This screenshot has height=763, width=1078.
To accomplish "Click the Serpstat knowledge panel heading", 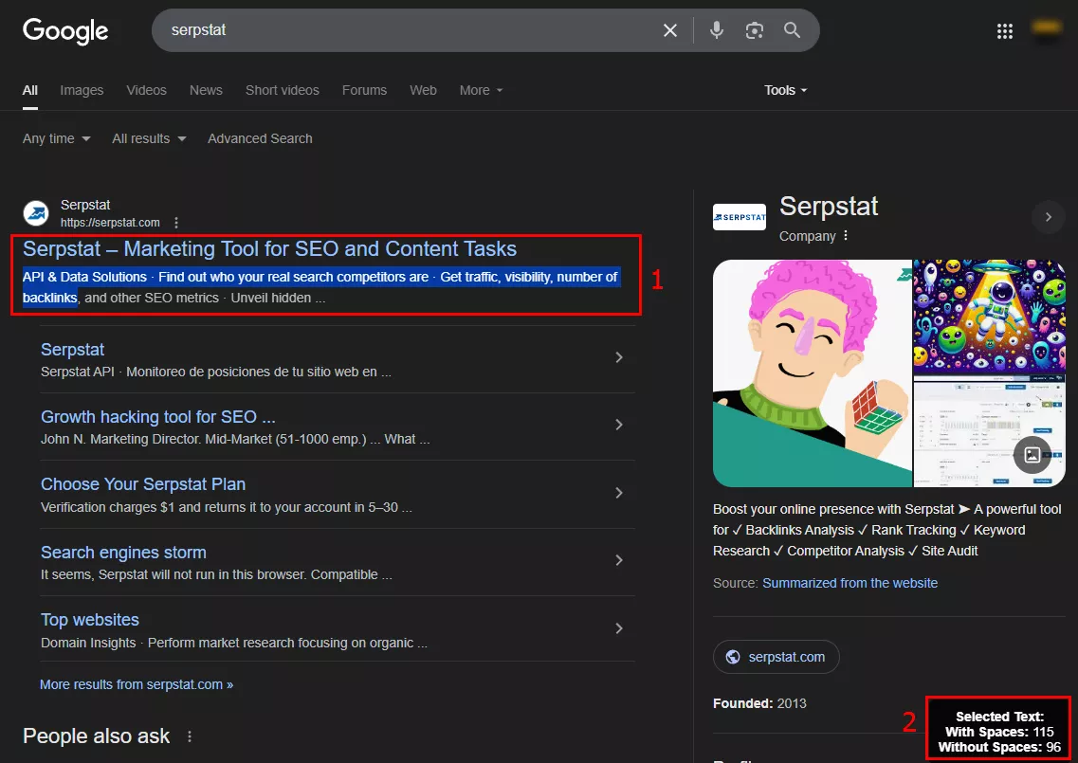I will tap(829, 207).
